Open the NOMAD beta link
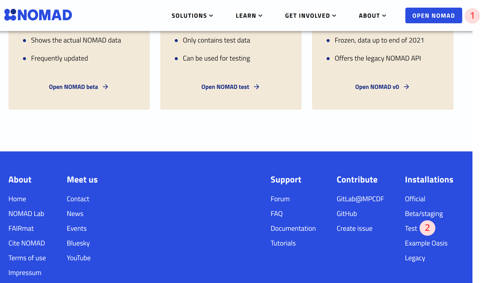 click(74, 87)
